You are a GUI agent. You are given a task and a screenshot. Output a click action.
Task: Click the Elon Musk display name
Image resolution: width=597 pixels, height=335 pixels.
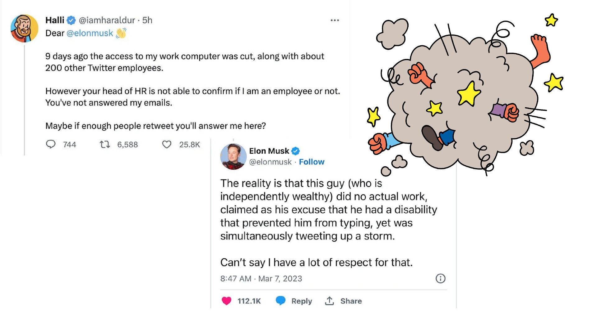point(269,151)
